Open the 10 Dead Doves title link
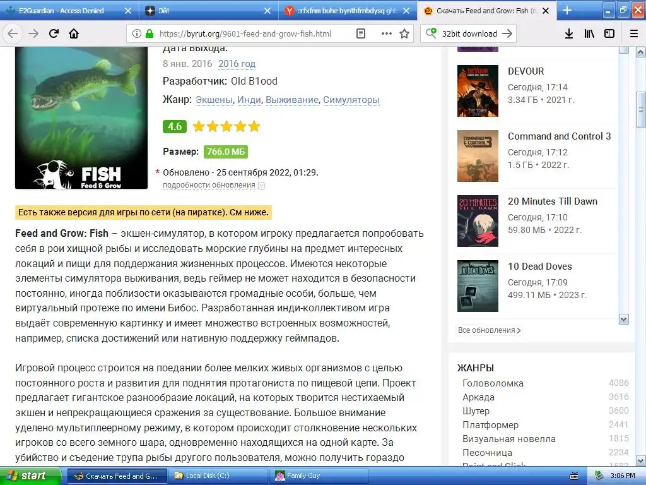This screenshot has width=646, height=485. pyautogui.click(x=540, y=266)
